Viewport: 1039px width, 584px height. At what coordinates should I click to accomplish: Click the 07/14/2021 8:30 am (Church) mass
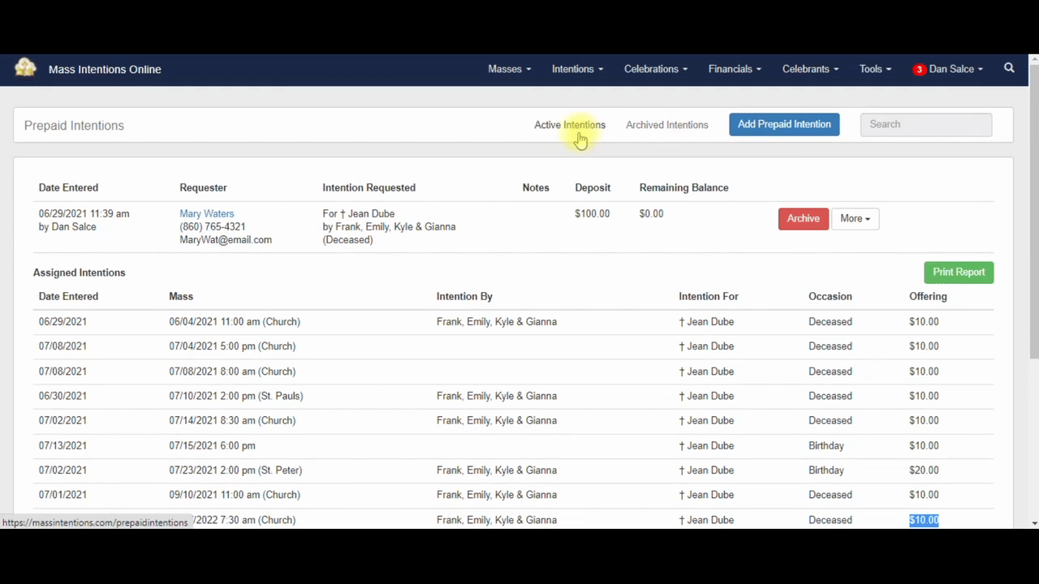pos(232,420)
